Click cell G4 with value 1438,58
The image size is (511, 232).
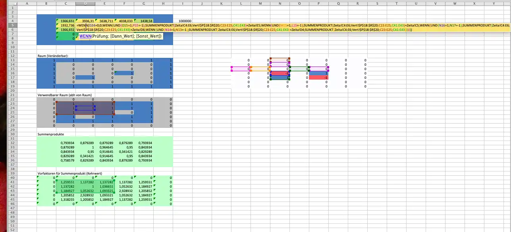coord(144,21)
